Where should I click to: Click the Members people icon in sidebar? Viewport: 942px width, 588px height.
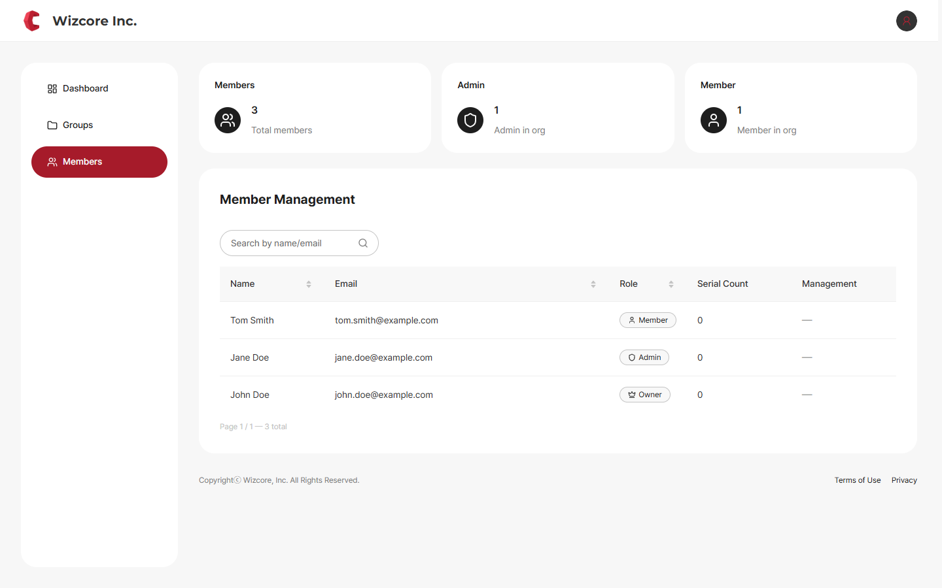tap(52, 162)
